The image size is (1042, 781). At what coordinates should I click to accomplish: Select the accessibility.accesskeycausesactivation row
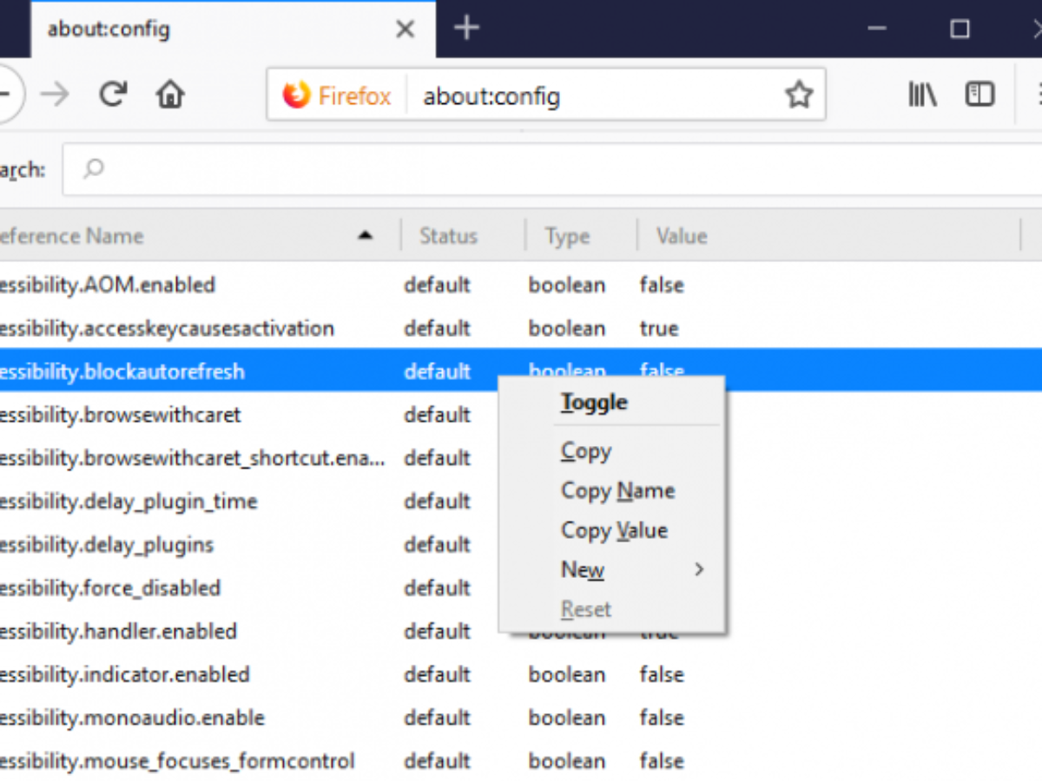click(x=521, y=328)
